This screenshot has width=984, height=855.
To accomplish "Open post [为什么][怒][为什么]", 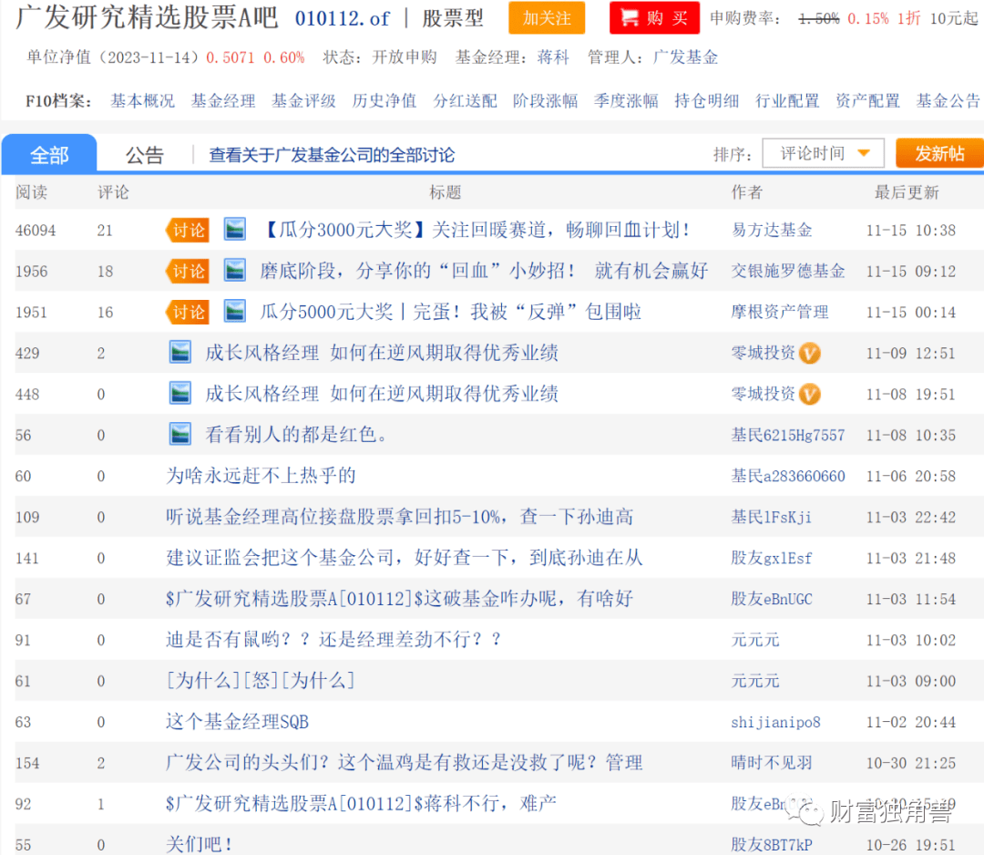I will 261,681.
